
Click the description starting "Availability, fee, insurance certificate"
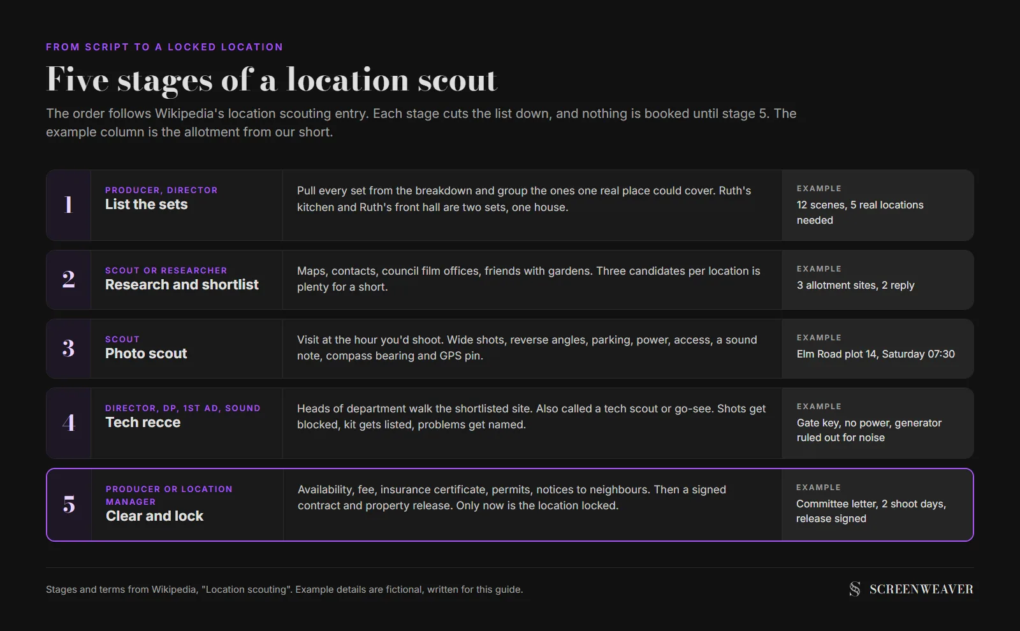(x=512, y=497)
